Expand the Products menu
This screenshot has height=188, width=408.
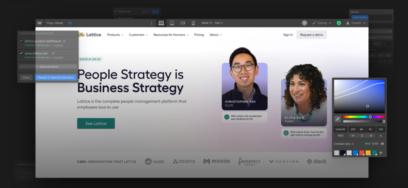tap(115, 35)
